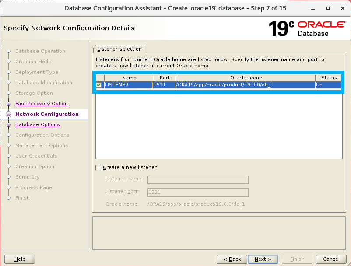Click the Database Identification step
The width and height of the screenshot is (351, 266).
click(44, 83)
